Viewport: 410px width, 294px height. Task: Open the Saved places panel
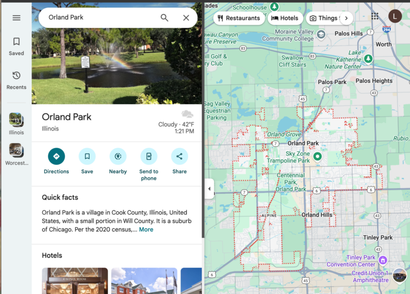16,46
